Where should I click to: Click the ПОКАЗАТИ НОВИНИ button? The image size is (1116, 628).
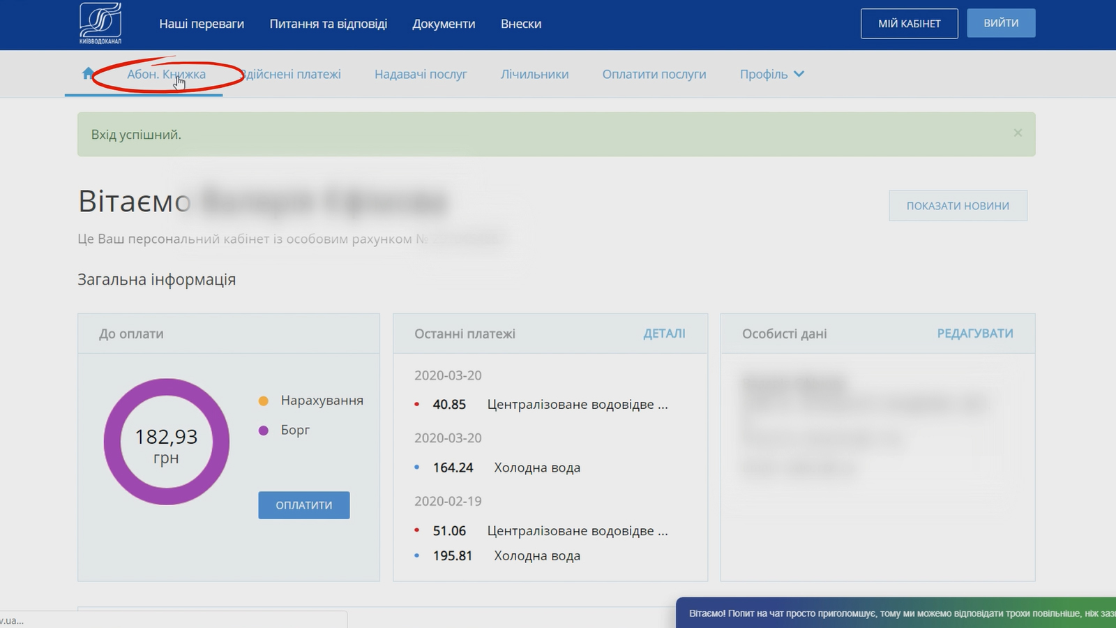click(958, 206)
